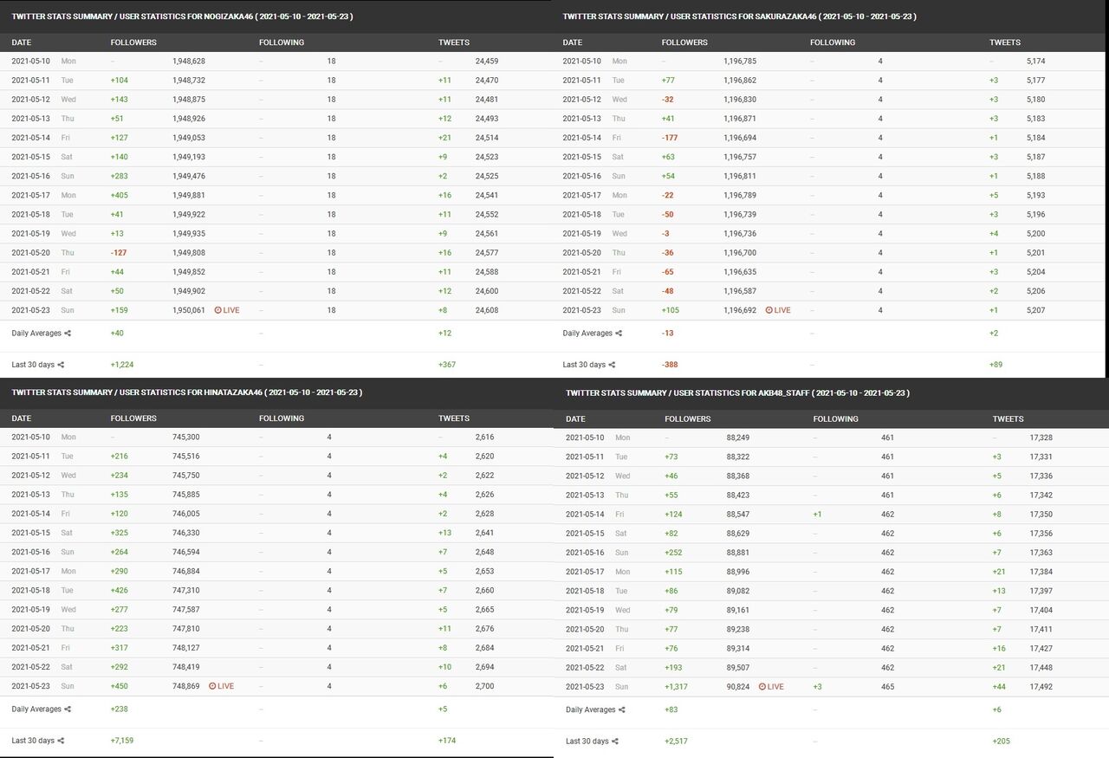Select the AKB48_STAFF user statistics title

pyautogui.click(x=737, y=393)
